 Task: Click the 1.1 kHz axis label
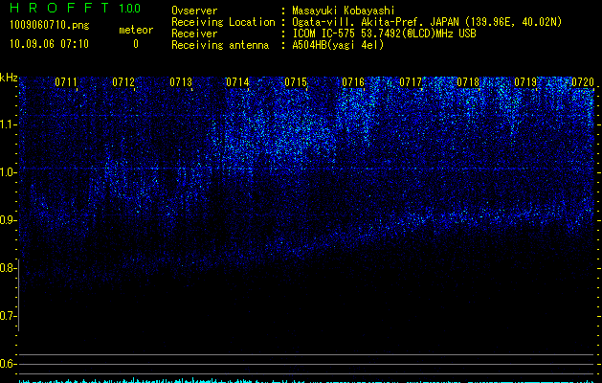8,124
